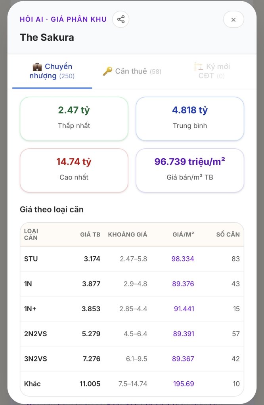264x405 pixels.
Task: Click the SỐ CĂN column header
Action: (x=228, y=235)
